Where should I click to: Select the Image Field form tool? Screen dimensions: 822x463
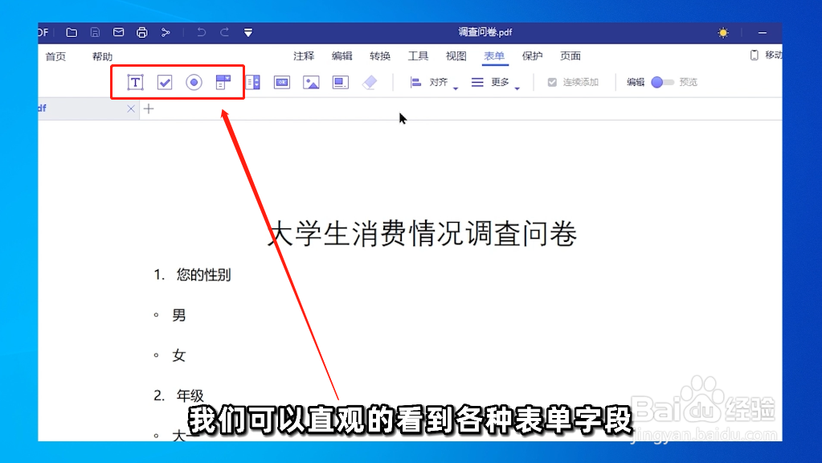(311, 82)
